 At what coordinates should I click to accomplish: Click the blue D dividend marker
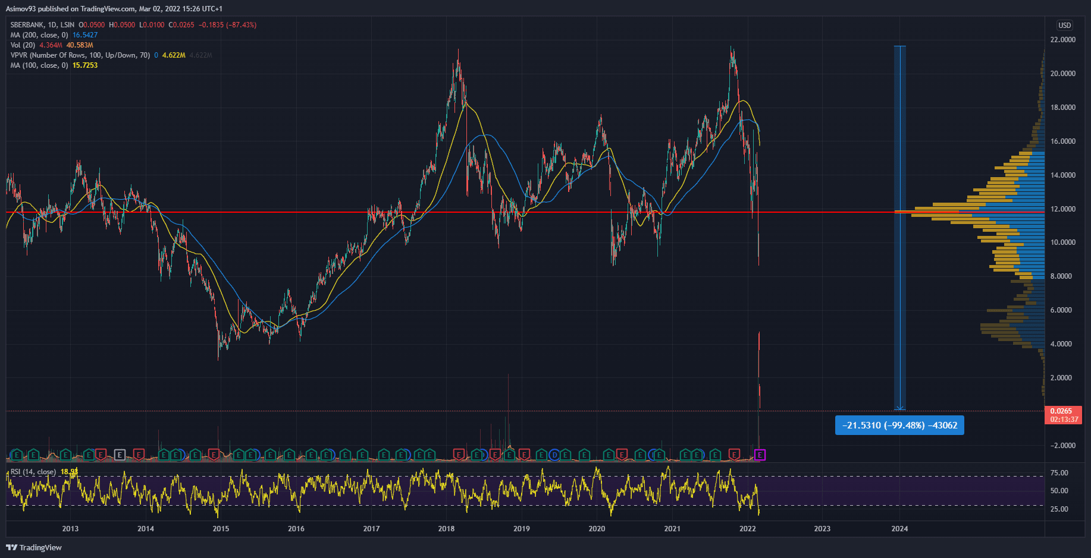pos(554,455)
